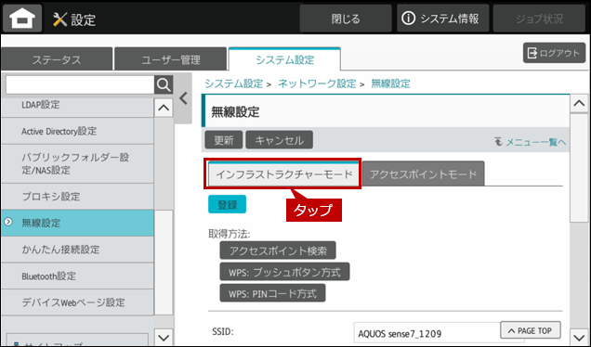Click the キャンセル button
The width and height of the screenshot is (591, 347).
(280, 140)
